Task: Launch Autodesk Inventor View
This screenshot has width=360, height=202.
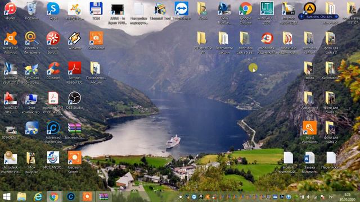Action: pos(10,162)
